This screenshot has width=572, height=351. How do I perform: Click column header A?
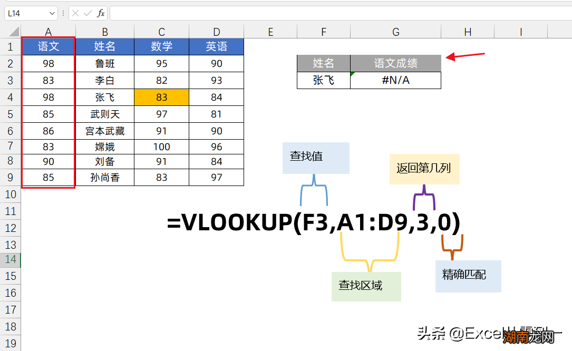coord(48,32)
